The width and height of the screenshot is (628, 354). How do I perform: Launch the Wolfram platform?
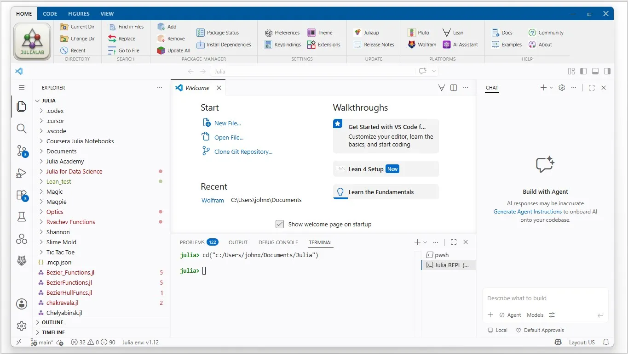pyautogui.click(x=422, y=45)
